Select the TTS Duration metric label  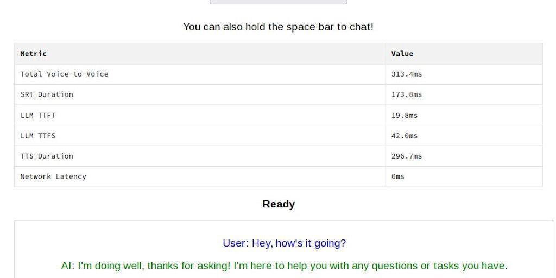pos(47,156)
